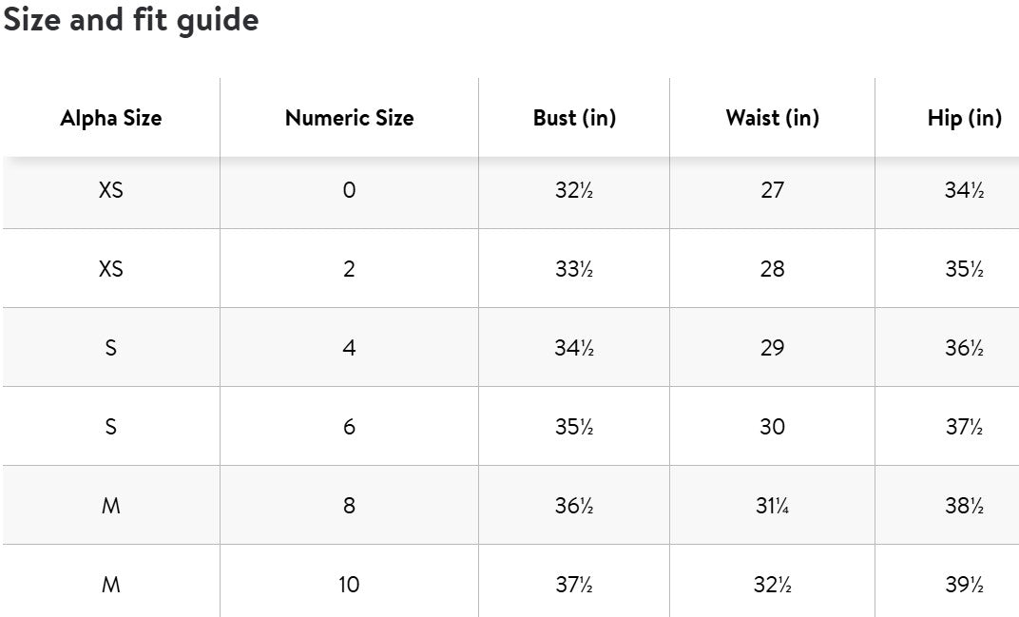Viewport: 1019px width, 617px height.
Task: Select numeric size 0 cell
Action: [349, 190]
